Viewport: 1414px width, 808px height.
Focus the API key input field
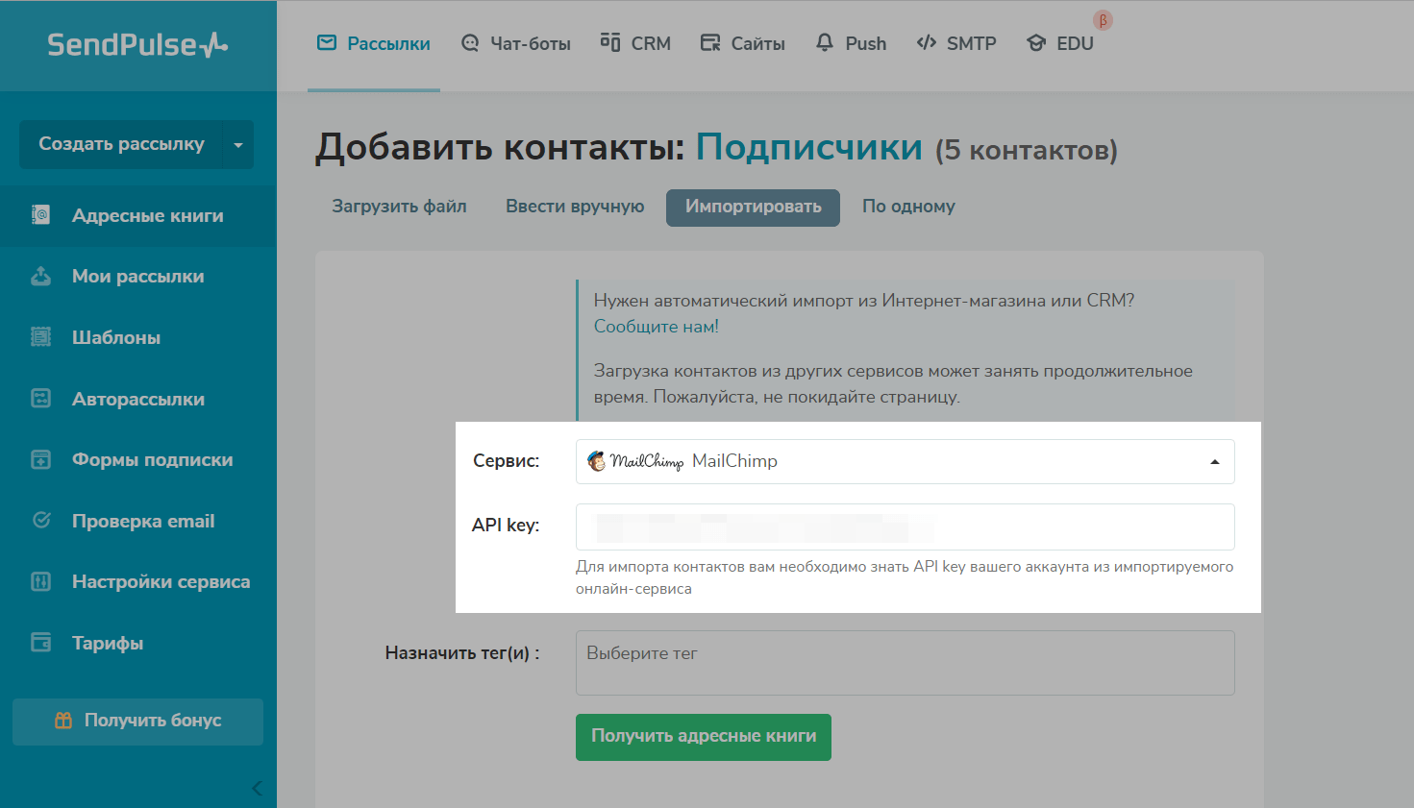point(904,526)
